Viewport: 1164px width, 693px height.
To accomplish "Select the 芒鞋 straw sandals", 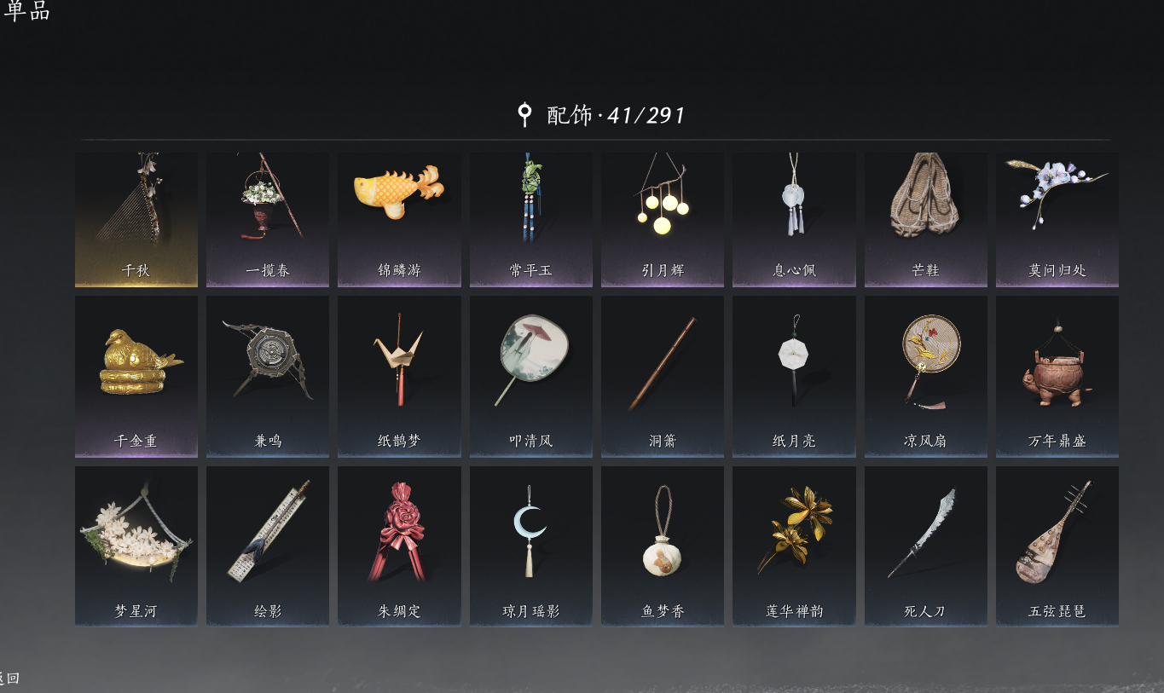I will tap(926, 220).
